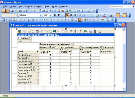This screenshot has width=135, height=98.
Task: Open fill color dropdown arrow
Action: [100, 15]
